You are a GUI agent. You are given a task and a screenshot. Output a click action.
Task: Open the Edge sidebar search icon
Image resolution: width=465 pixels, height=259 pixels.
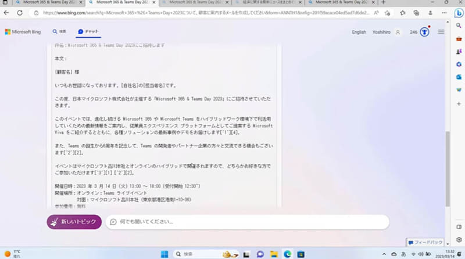[459, 26]
